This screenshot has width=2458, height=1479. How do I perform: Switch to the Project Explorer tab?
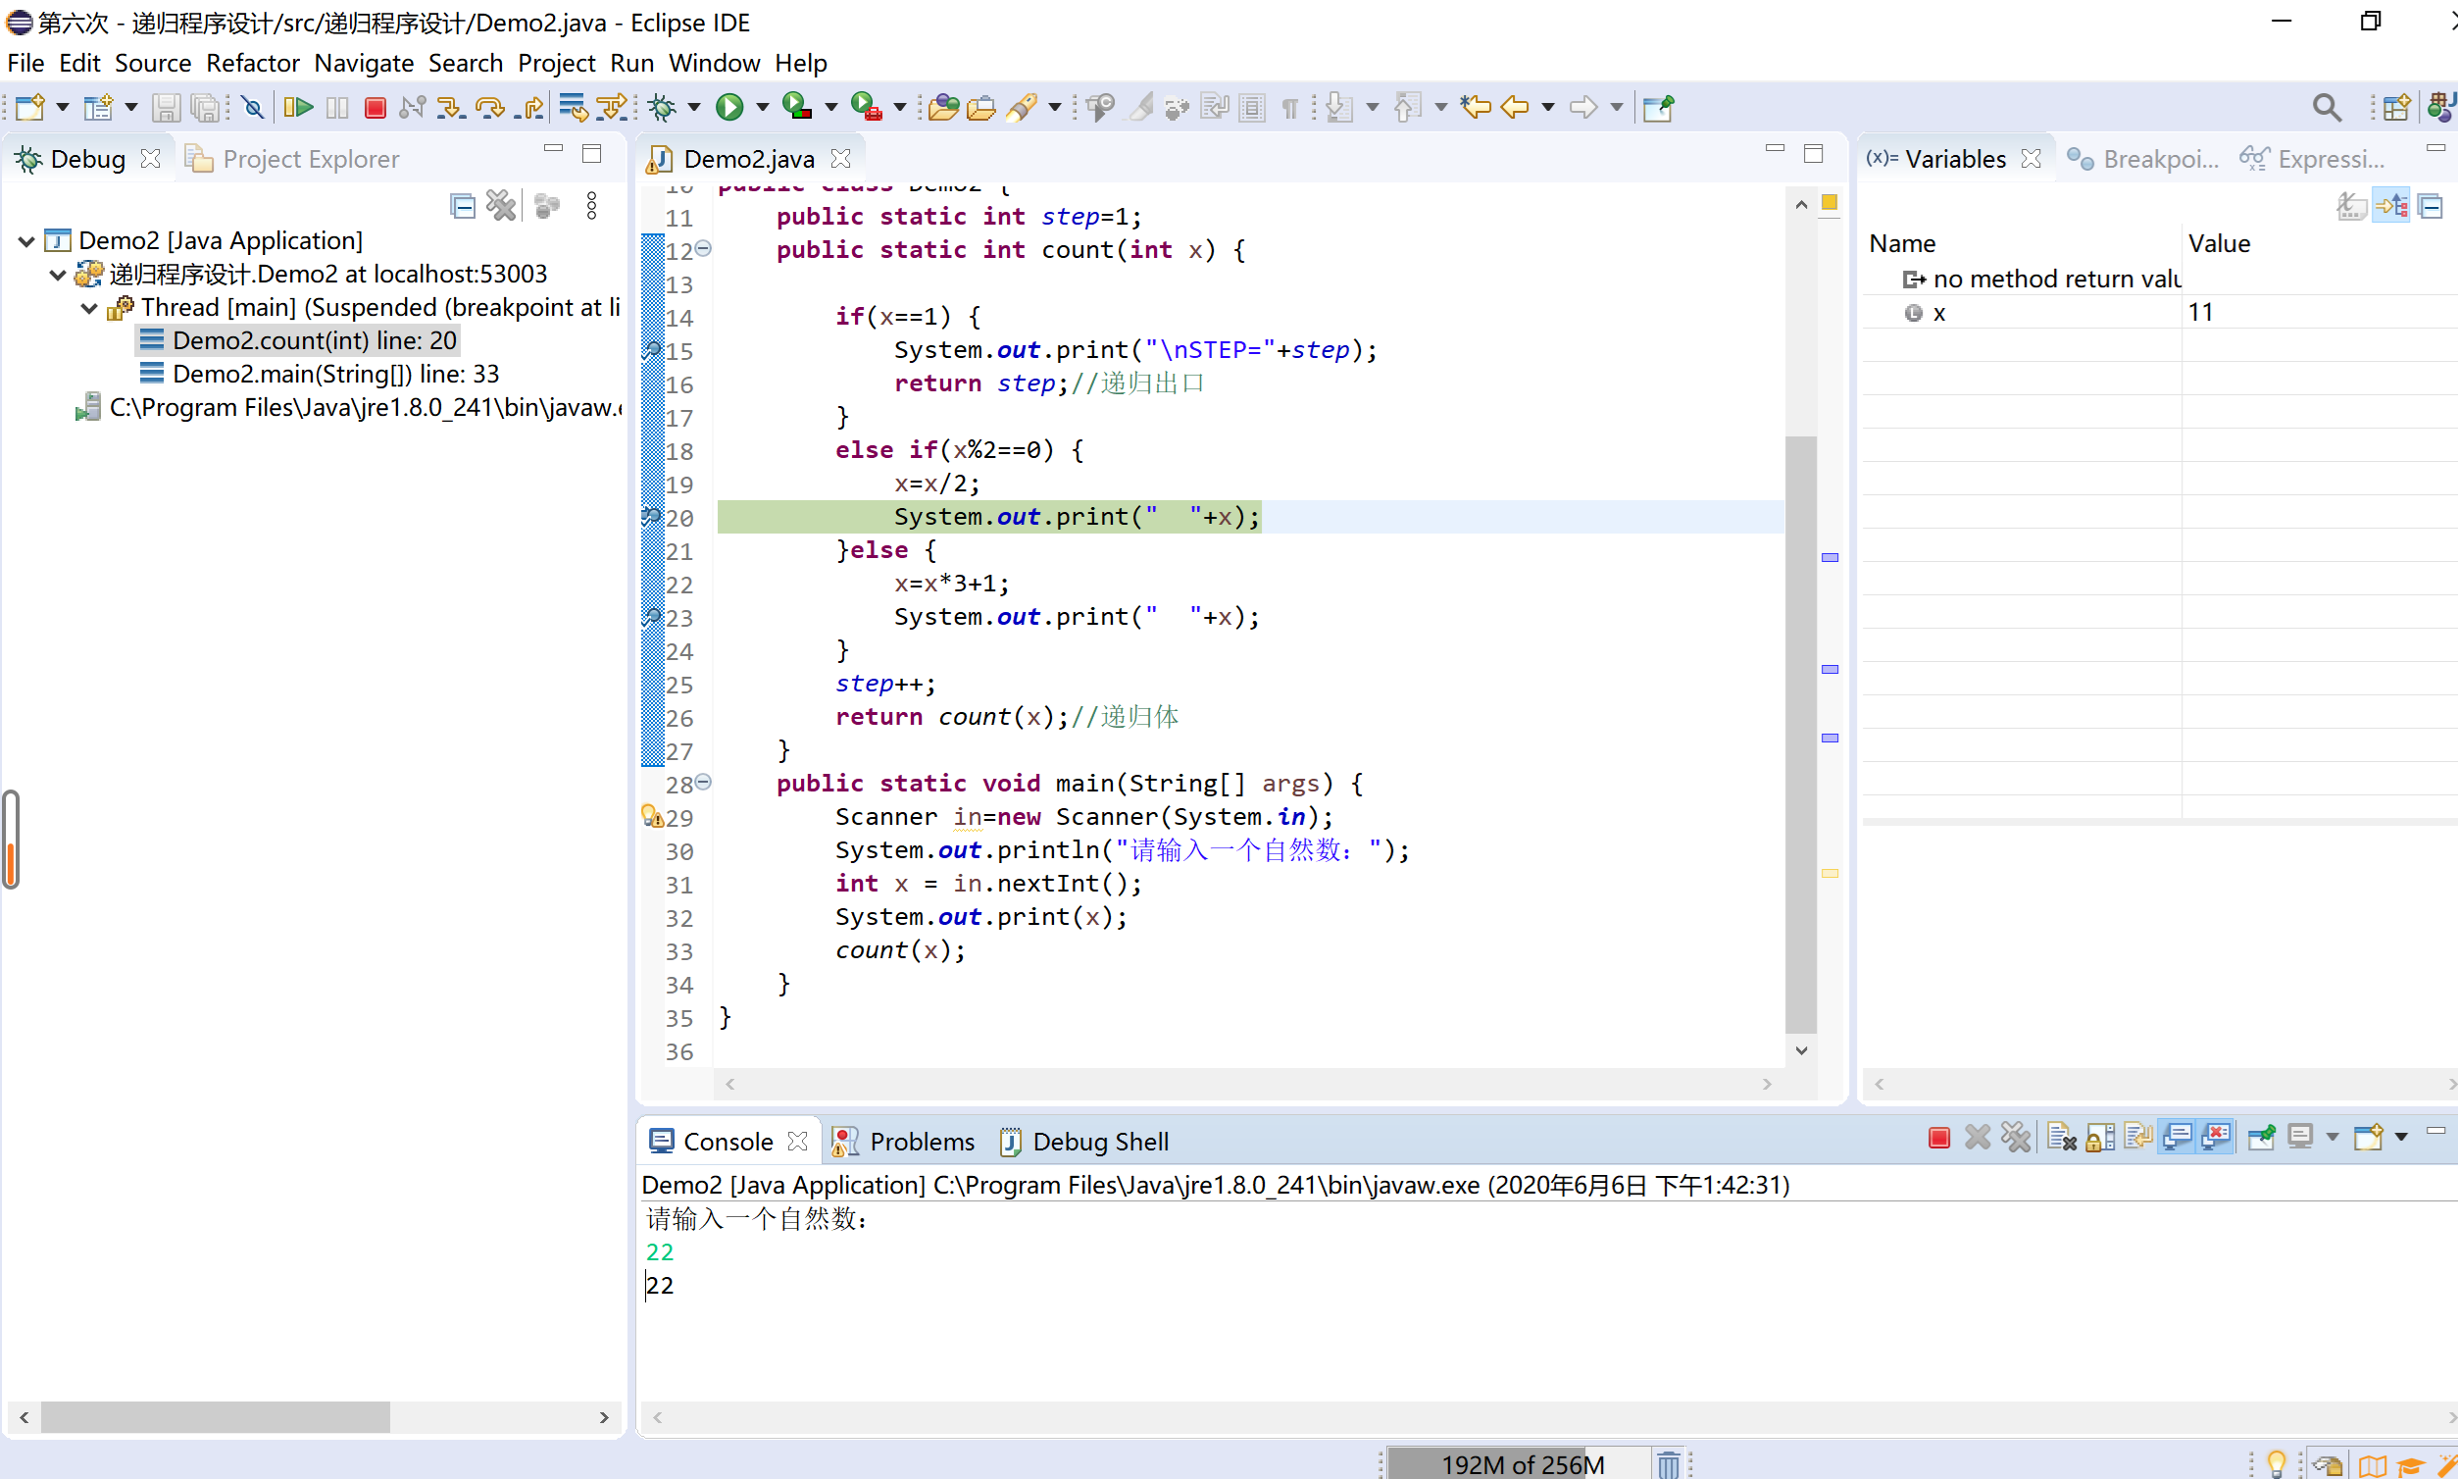(x=293, y=159)
